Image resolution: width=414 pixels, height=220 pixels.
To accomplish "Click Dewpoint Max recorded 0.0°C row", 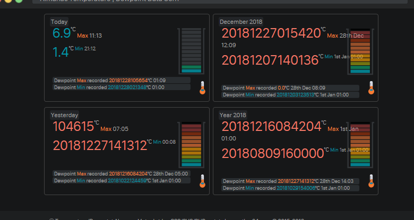I will pyautogui.click(x=290, y=88).
